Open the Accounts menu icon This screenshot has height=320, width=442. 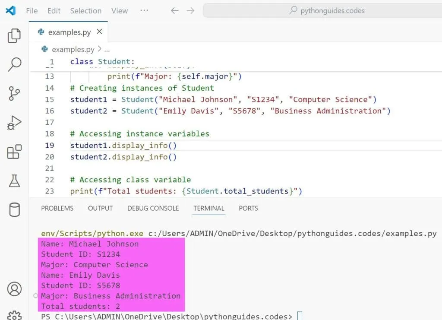pyautogui.click(x=14, y=288)
